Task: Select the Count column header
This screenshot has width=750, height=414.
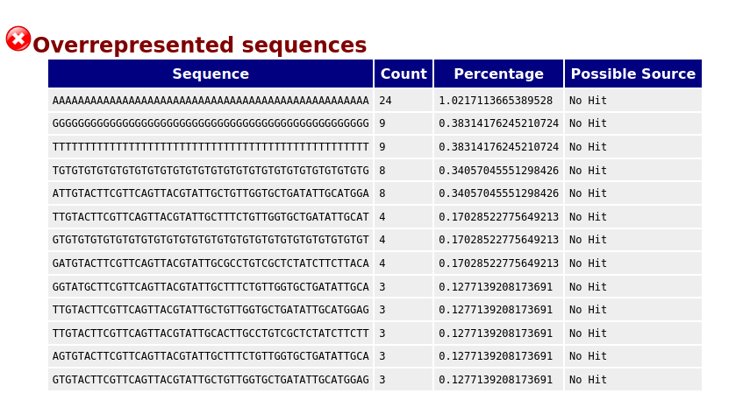Action: tap(404, 74)
